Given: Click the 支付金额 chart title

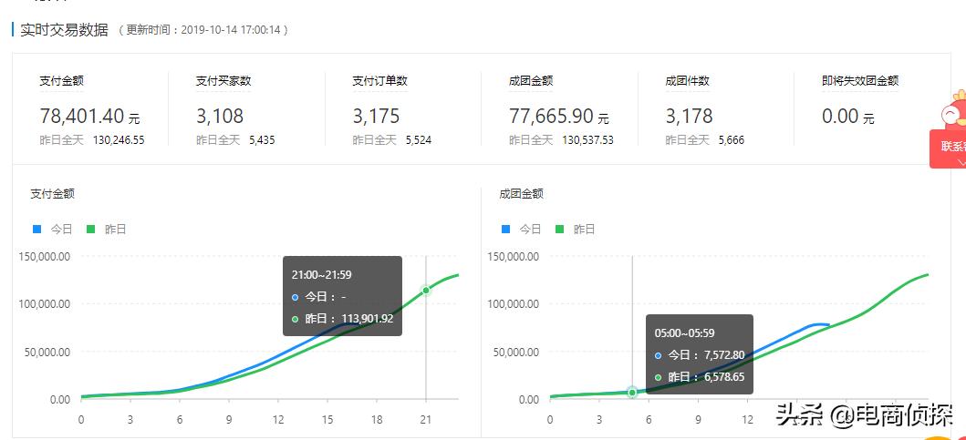Looking at the screenshot, I should [53, 194].
